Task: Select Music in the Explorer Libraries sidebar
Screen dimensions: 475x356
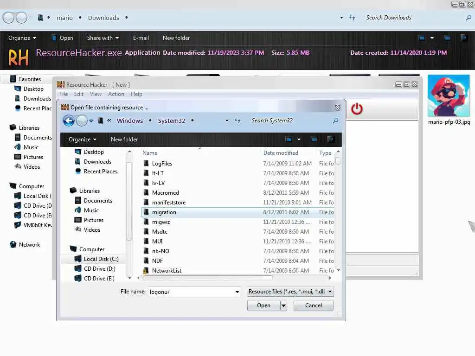Action: tap(31, 147)
